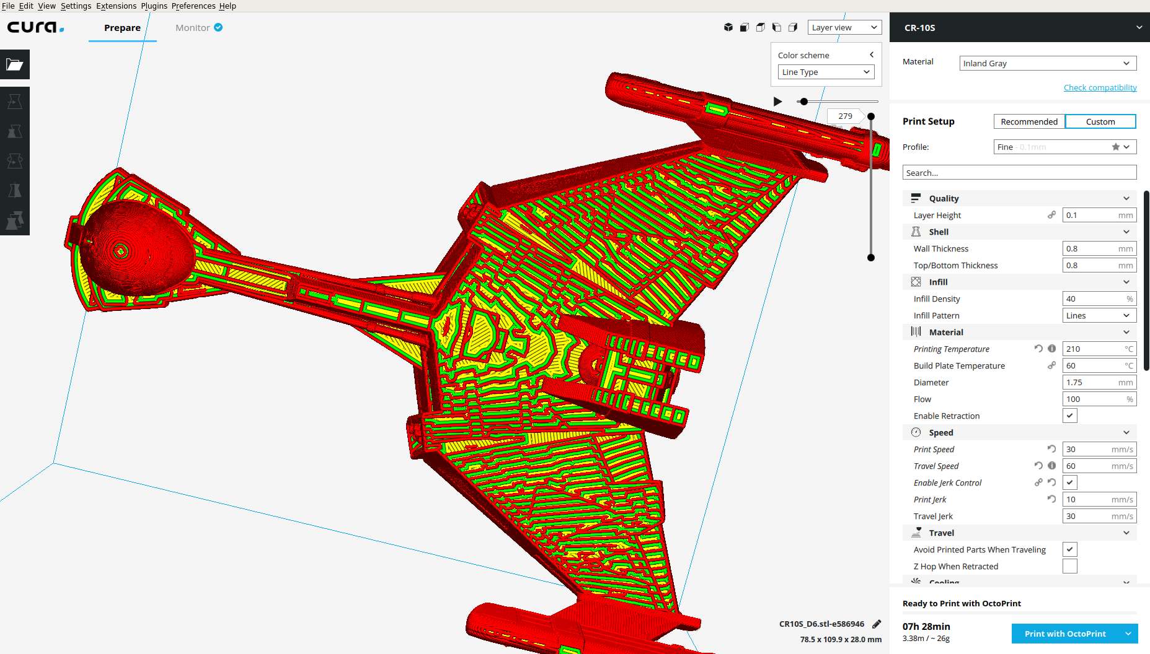Select the Scale tool in left toolbar

[15, 131]
